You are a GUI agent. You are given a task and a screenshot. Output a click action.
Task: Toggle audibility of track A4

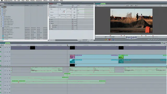tap(1, 78)
